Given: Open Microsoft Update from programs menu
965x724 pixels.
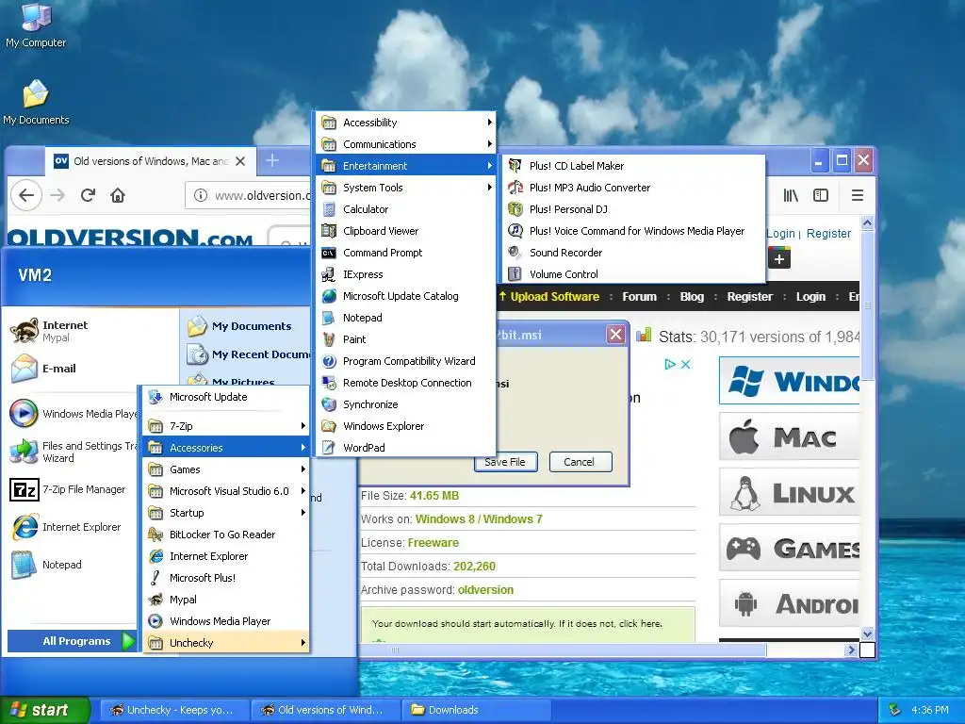Looking at the screenshot, I should tap(226, 397).
